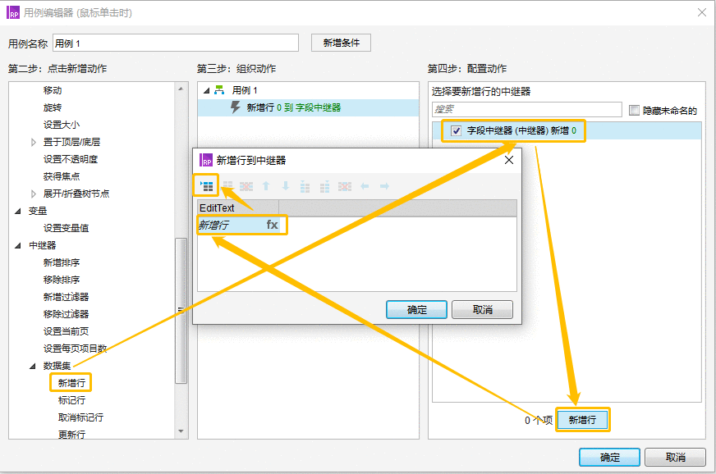Click the insert column right icon
716x474 pixels.
324,186
